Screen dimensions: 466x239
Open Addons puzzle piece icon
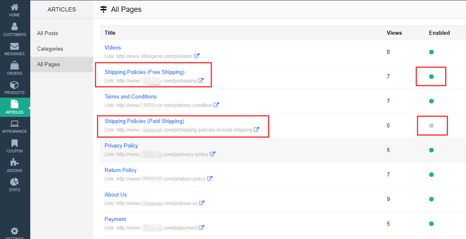[14, 163]
